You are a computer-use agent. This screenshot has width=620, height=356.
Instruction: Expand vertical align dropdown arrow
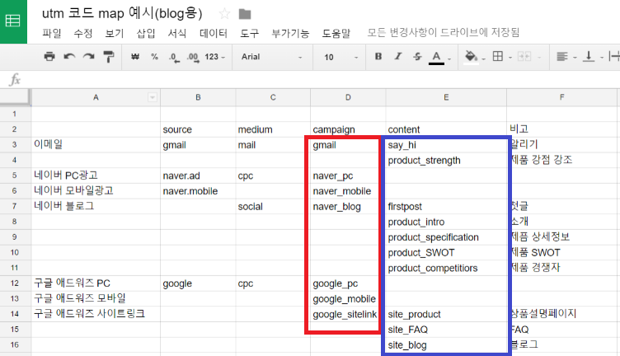602,58
